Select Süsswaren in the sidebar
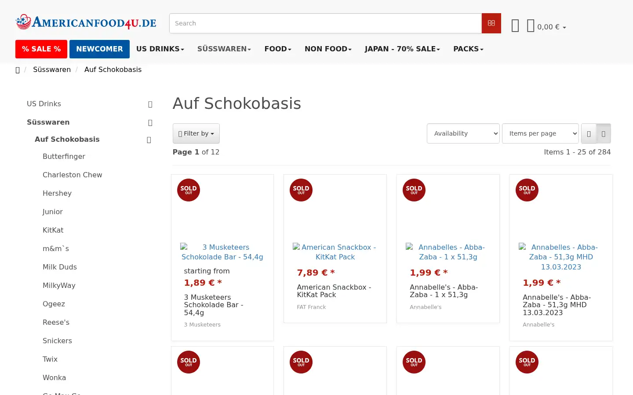 click(x=48, y=122)
